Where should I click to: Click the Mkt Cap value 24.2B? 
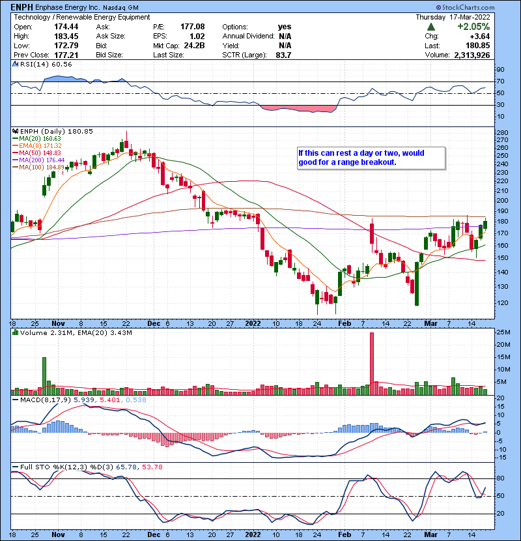[x=194, y=46]
